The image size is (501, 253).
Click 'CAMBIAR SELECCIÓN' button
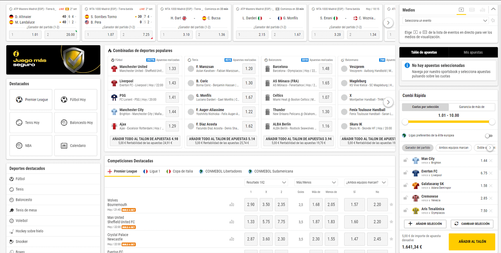pyautogui.click(x=472, y=224)
